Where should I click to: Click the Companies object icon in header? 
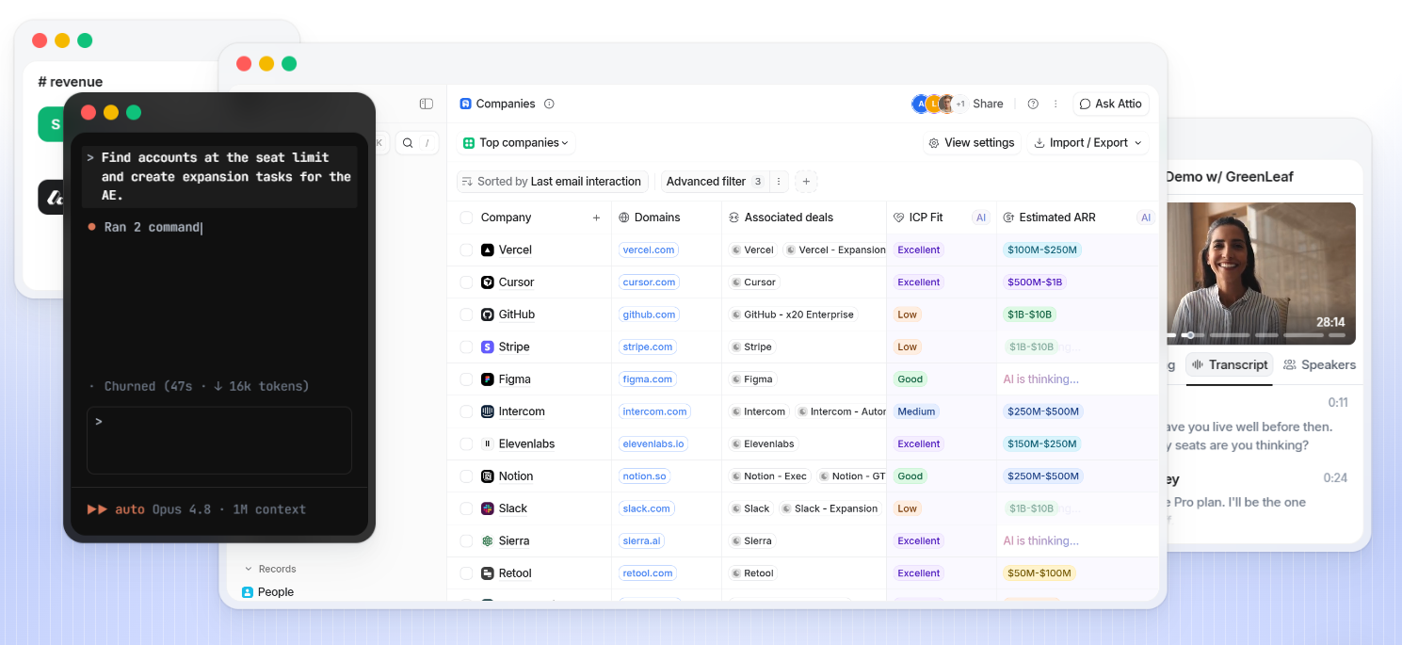click(x=465, y=104)
